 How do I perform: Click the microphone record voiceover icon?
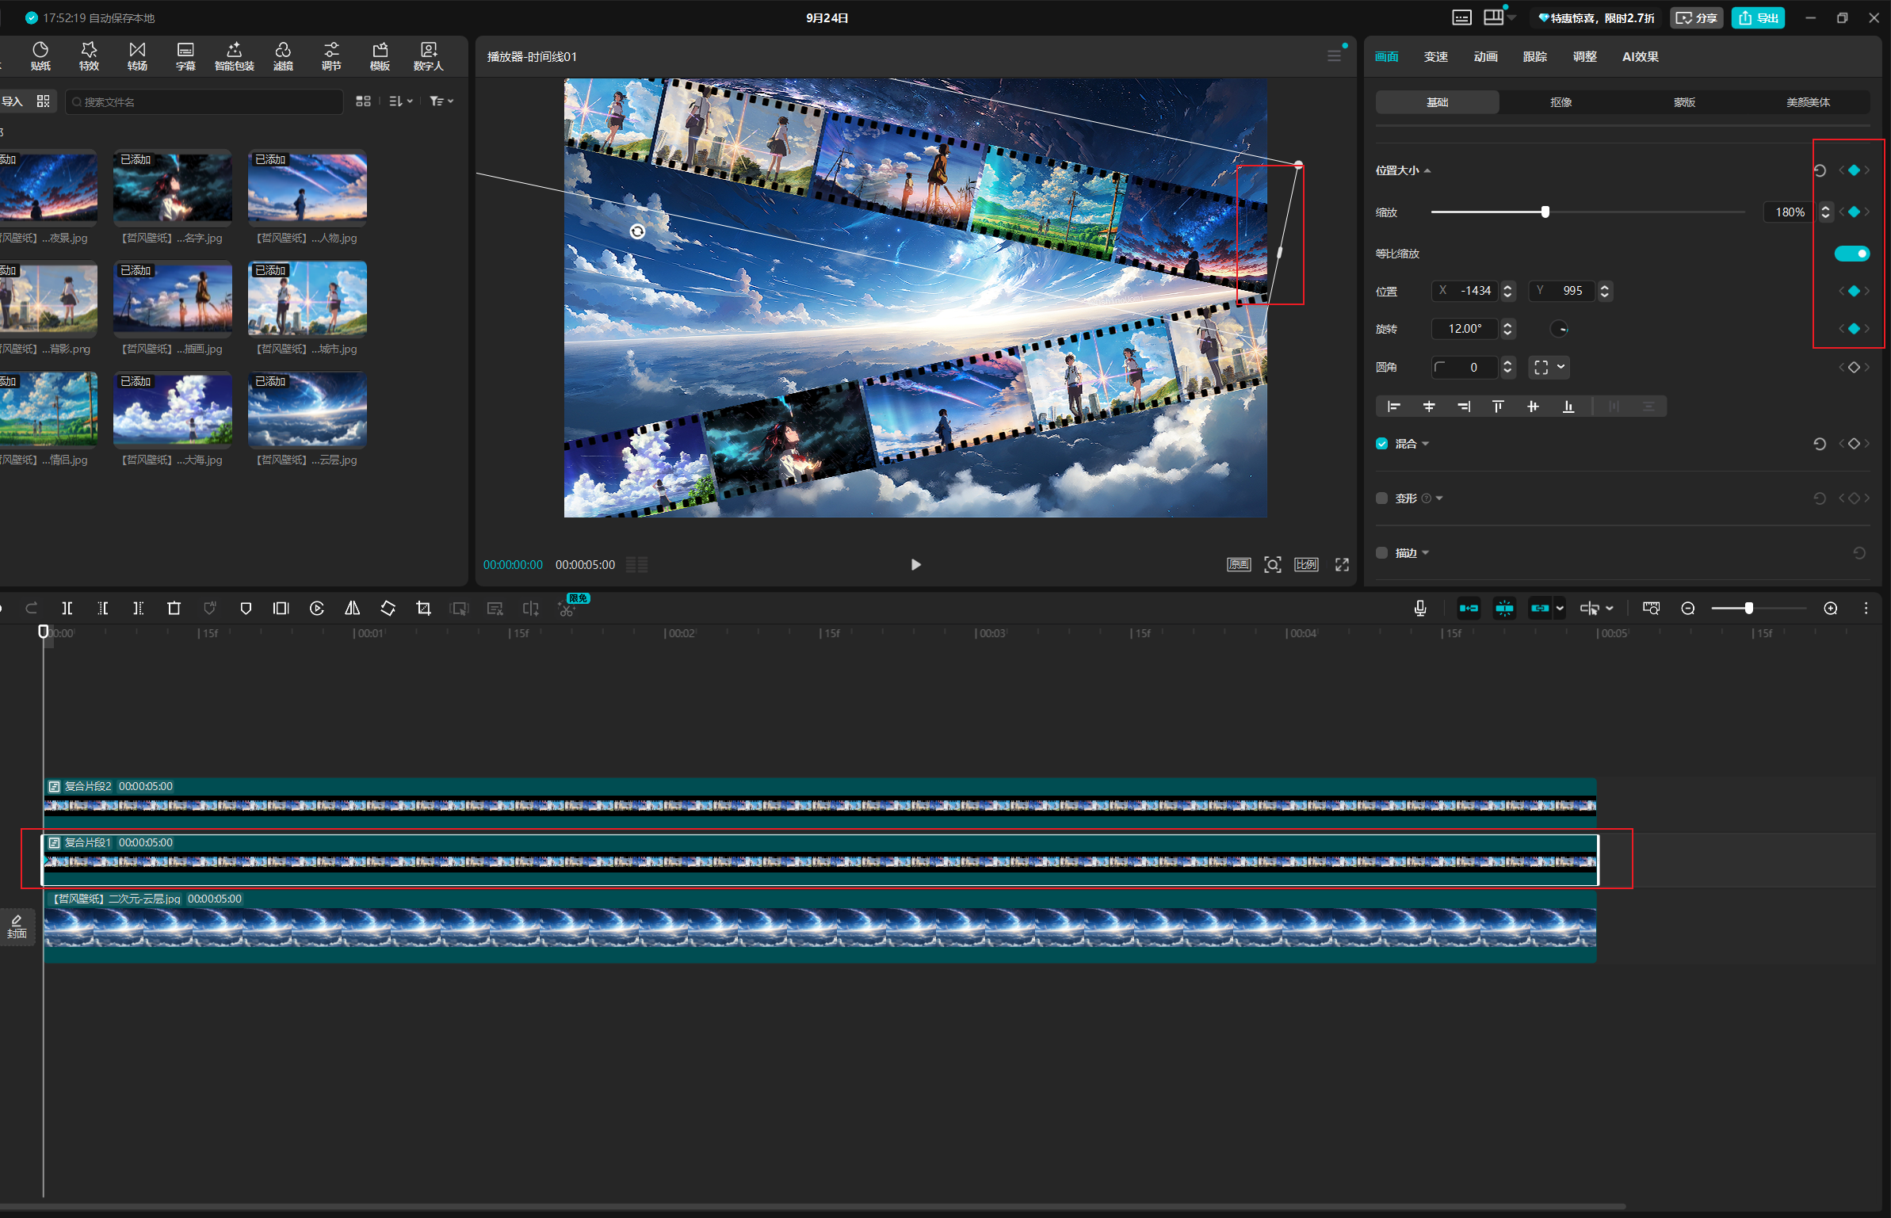[1420, 608]
